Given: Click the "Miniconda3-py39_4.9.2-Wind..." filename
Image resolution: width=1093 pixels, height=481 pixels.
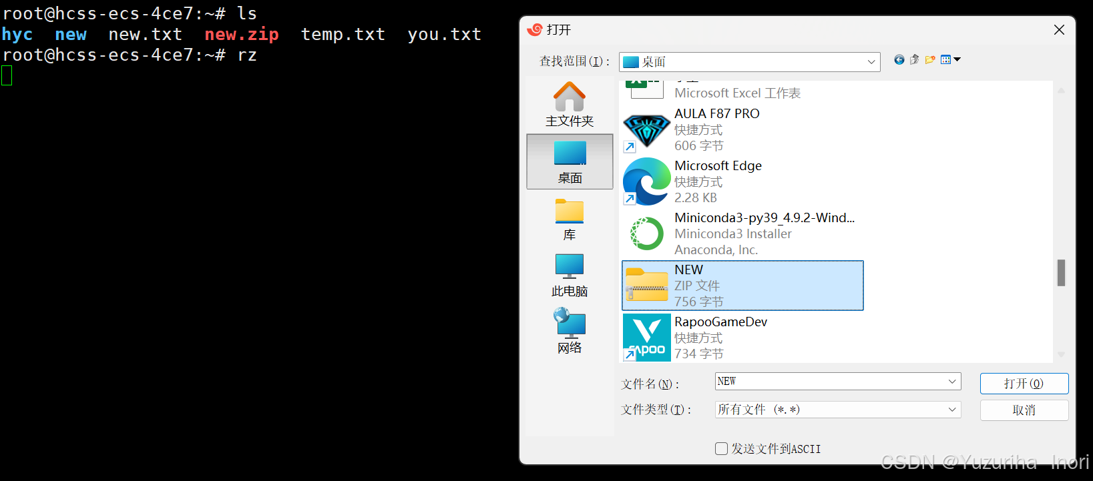Looking at the screenshot, I should pos(764,217).
